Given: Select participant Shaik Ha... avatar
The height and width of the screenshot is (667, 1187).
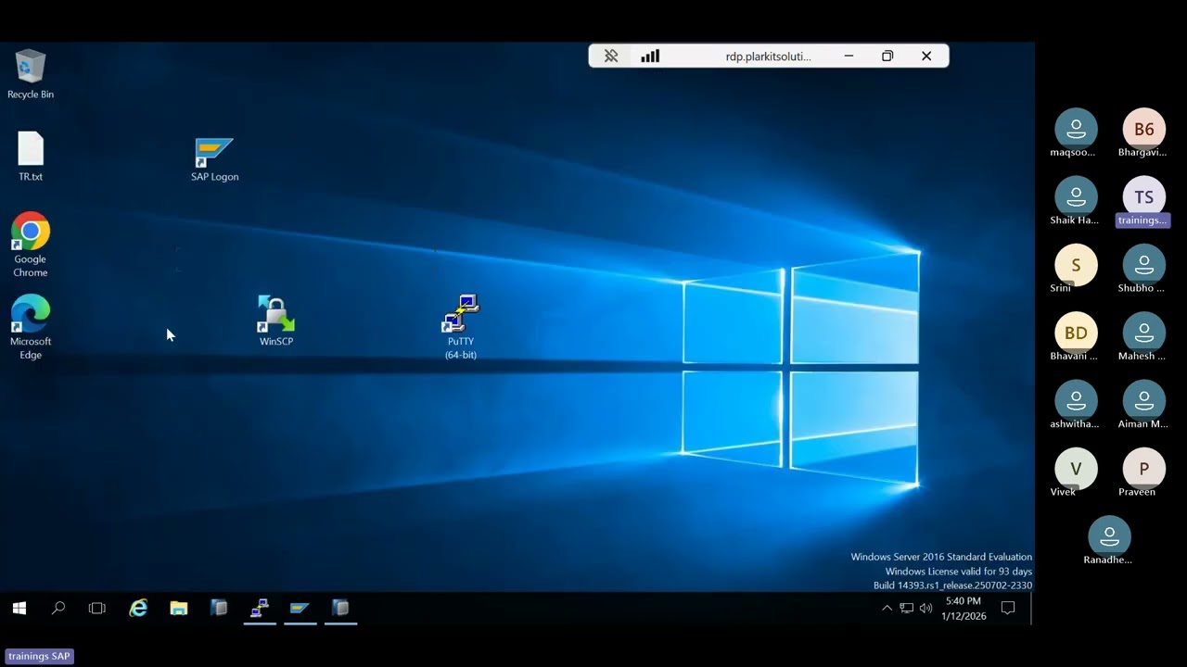Looking at the screenshot, I should coord(1076,197).
